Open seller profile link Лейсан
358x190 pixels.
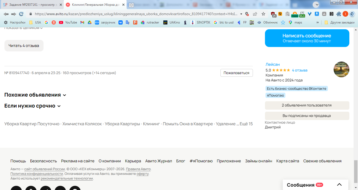273,64
